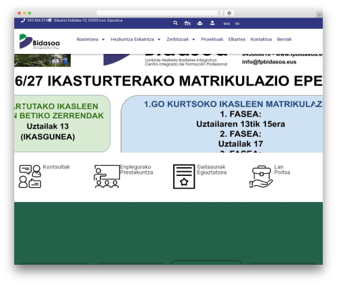
Task: Open the Kontsultak link
Action: tap(56, 167)
